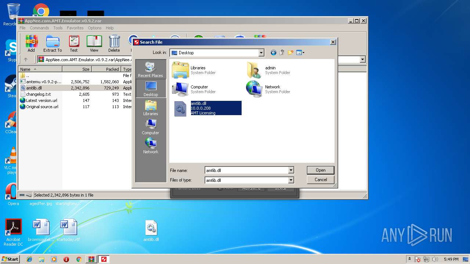
Task: Select the admin folder in file list
Action: 268,70
